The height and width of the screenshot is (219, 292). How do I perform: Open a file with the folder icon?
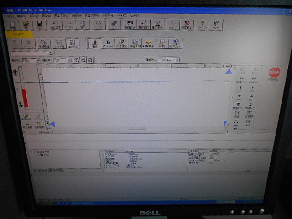point(26,25)
